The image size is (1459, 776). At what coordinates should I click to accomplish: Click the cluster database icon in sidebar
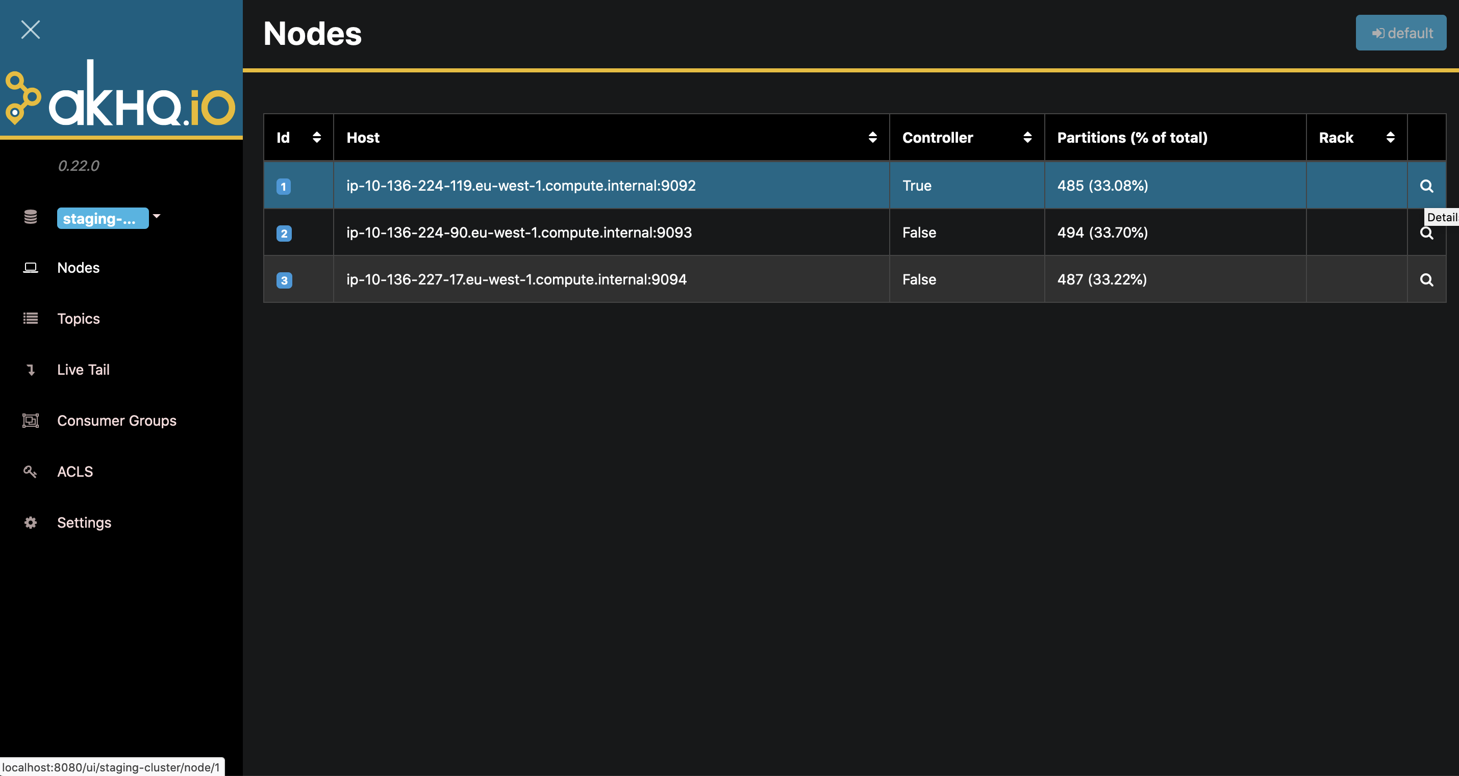(31, 217)
